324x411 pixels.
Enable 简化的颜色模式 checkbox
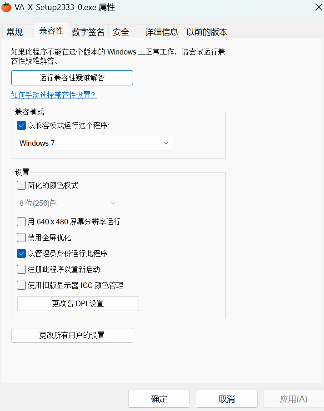point(21,185)
